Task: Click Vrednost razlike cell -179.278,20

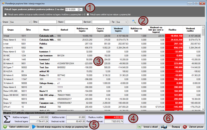Action: 192,107
